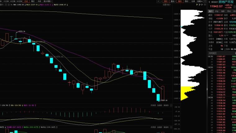Expand the 设置均线 moving average settings dropdown
Image resolution: width=236 pixels, height=133 pixels.
coord(166,5)
